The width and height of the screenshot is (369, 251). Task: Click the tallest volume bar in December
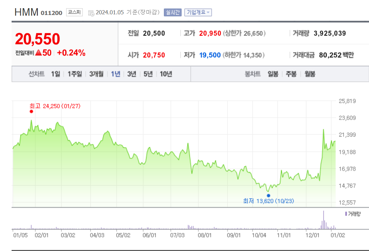pos(324,220)
